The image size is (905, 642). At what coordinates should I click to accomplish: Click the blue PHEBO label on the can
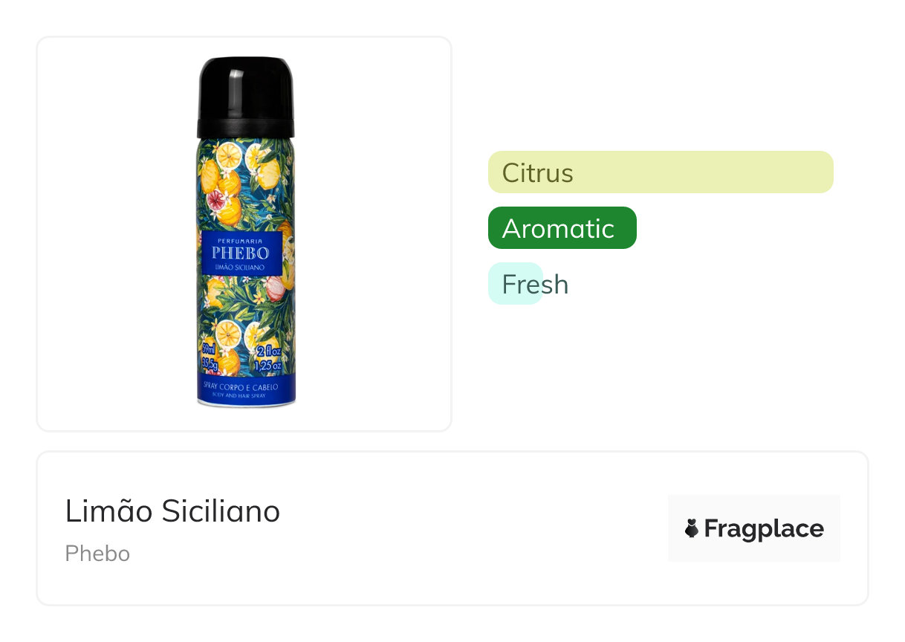click(x=241, y=253)
